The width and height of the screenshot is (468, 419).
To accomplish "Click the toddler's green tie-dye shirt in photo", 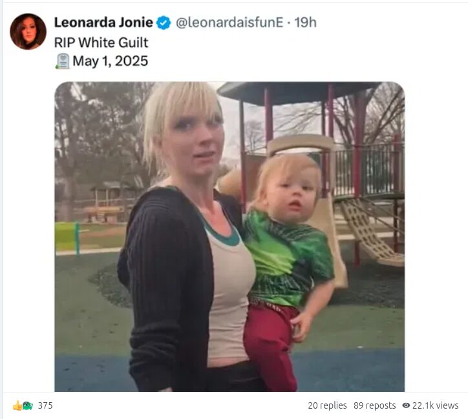I will pos(288,258).
